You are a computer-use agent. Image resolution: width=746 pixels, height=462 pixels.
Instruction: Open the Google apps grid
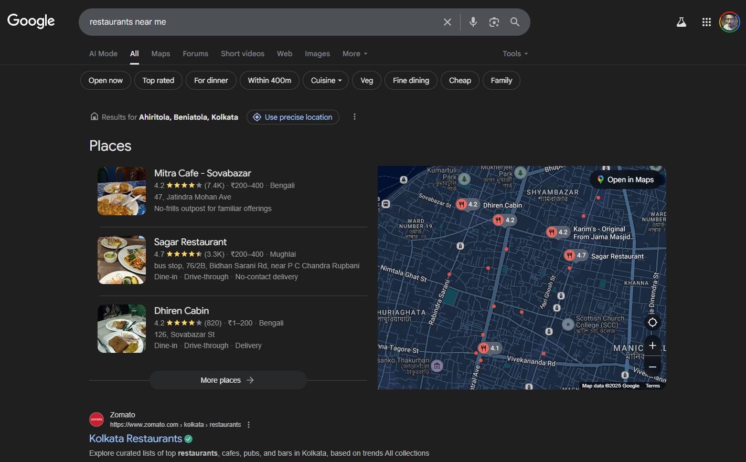pyautogui.click(x=706, y=22)
